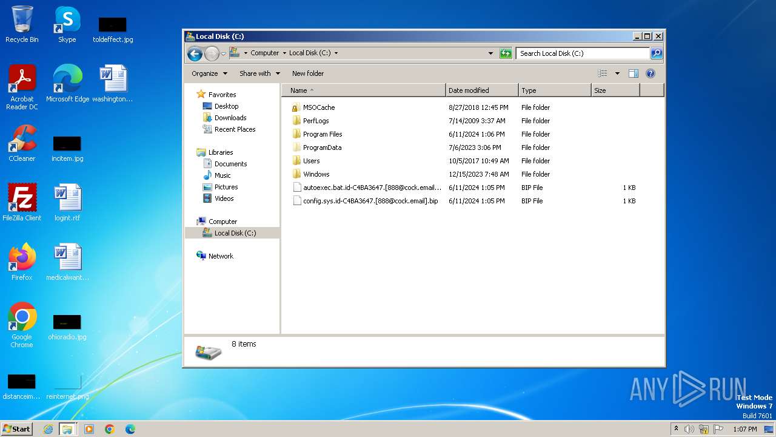776x437 pixels.
Task: Click the Forward navigation arrow in Explorer
Action: 212,53
